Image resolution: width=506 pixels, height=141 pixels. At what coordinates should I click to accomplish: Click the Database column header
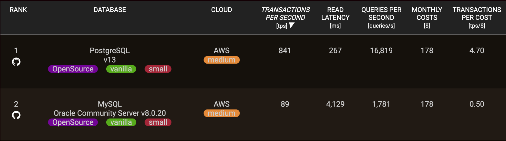click(110, 10)
